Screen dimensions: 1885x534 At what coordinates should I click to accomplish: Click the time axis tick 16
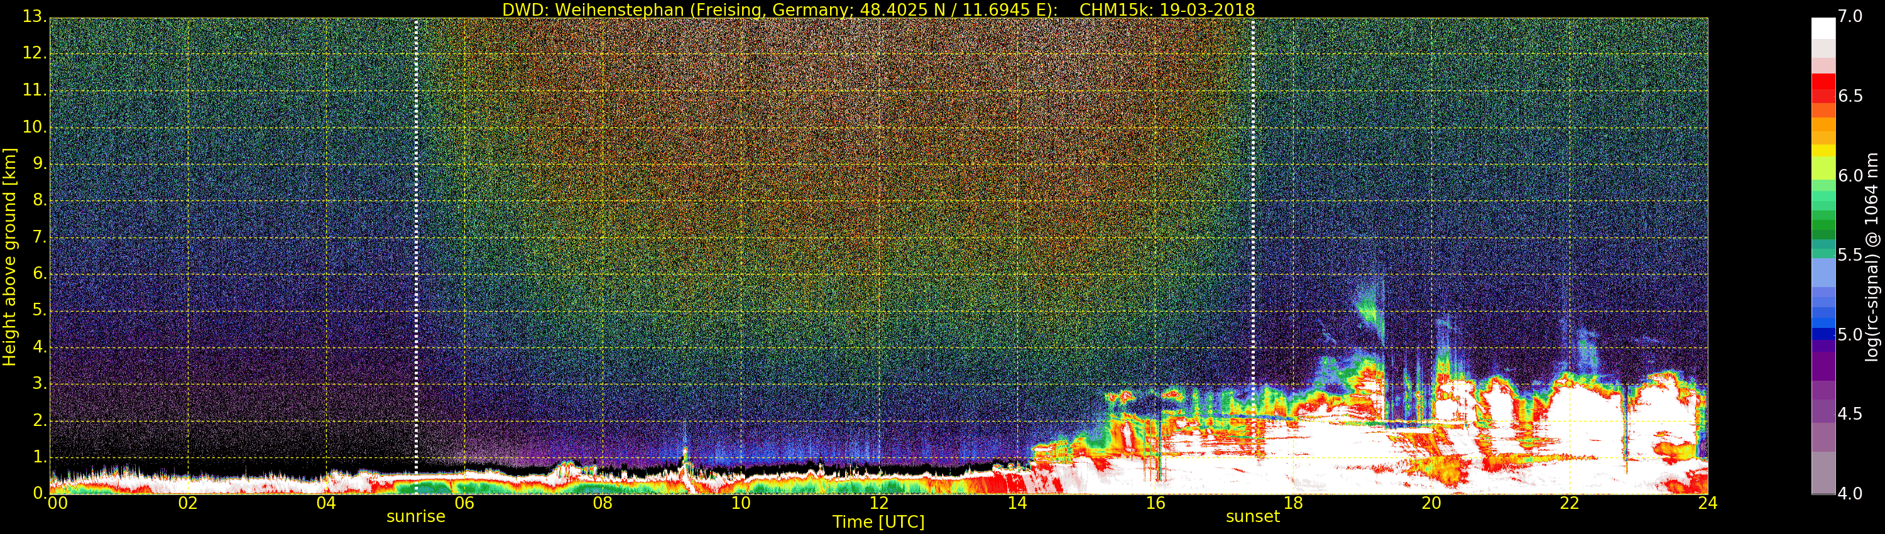coord(1156,503)
